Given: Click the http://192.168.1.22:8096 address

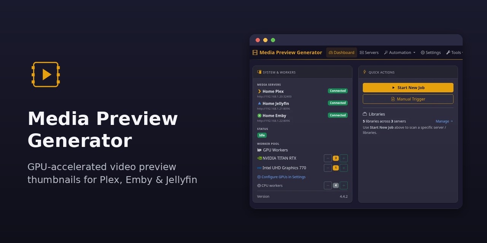Looking at the screenshot, I should pyautogui.click(x=274, y=121).
